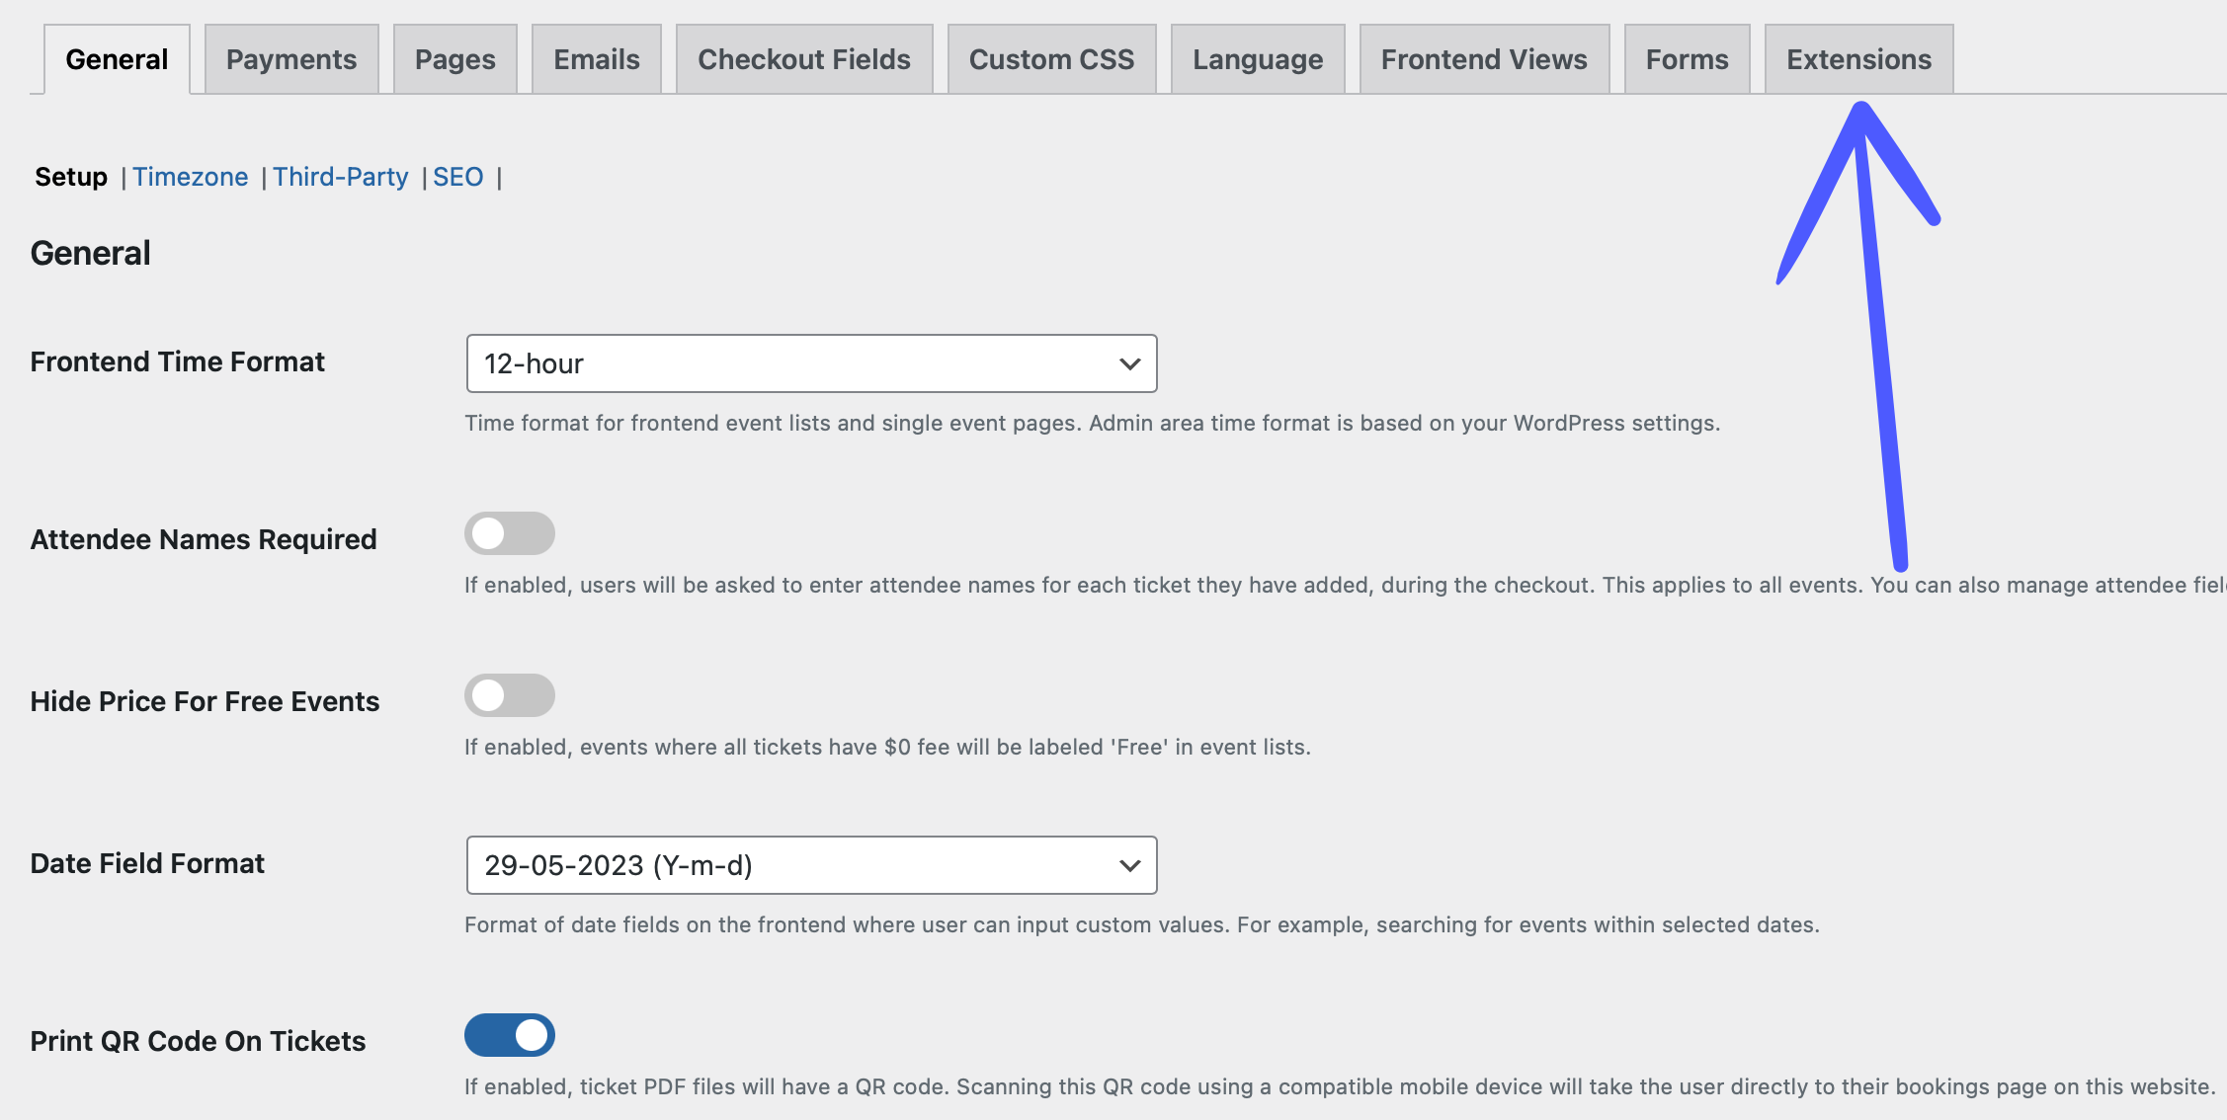Enable Attendee Names Required toggle
Viewport: 2227px width, 1120px height.
click(510, 533)
